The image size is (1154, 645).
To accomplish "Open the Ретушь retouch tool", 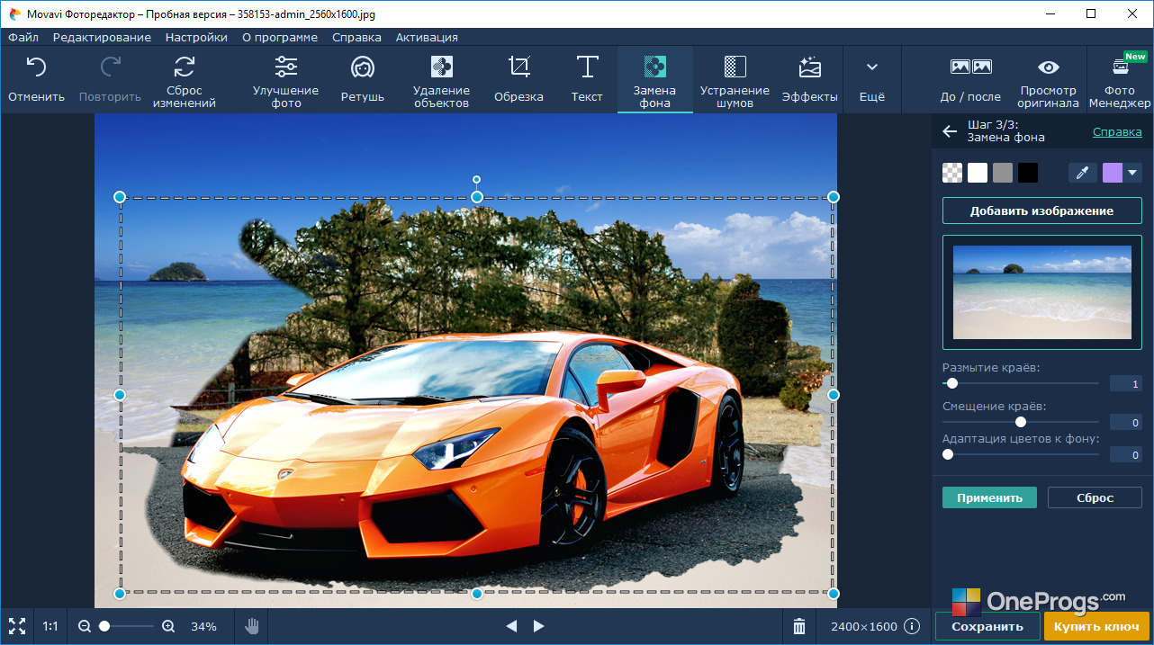I will pyautogui.click(x=363, y=79).
